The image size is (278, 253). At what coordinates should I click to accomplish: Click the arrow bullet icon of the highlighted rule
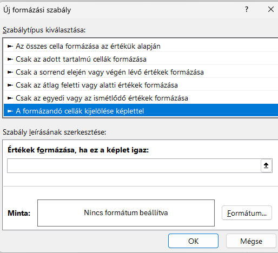pyautogui.click(x=10, y=111)
